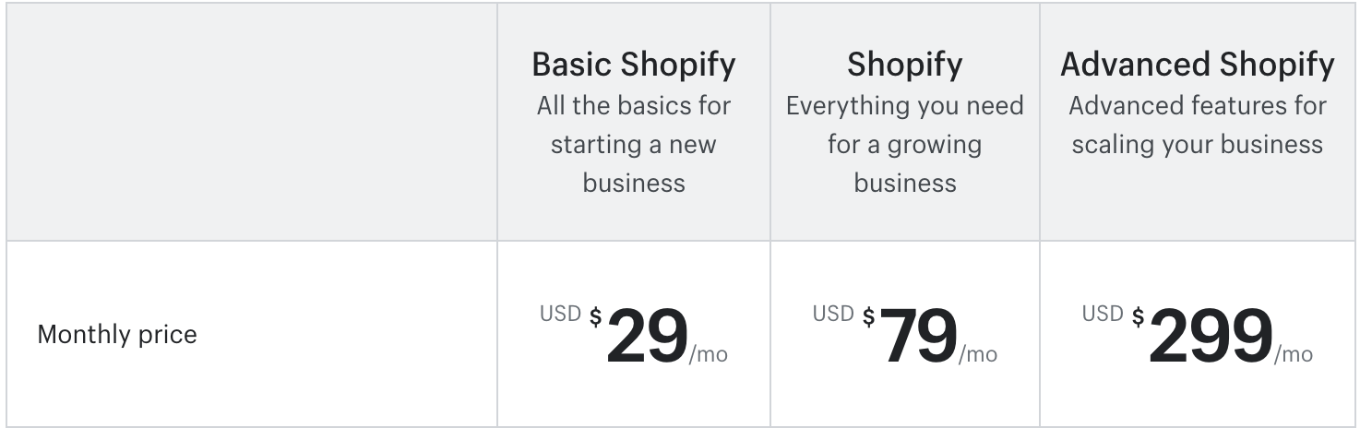Click the Basic Shopify plan heading
This screenshot has width=1360, height=428.
point(634,65)
